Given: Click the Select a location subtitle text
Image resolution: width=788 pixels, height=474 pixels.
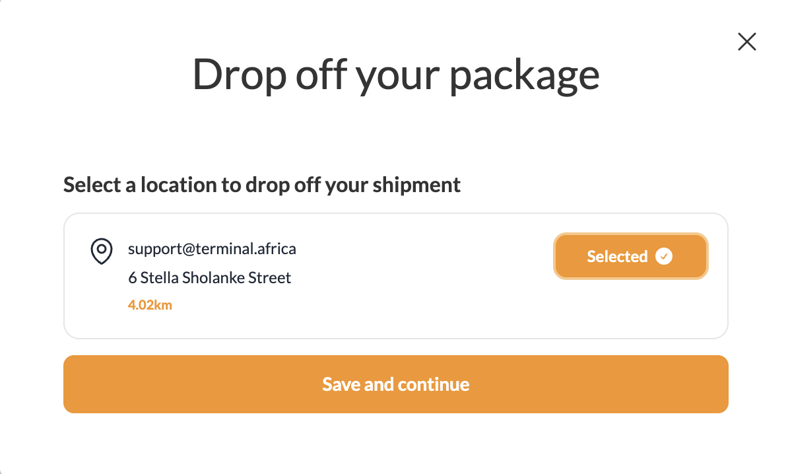Looking at the screenshot, I should [262, 185].
